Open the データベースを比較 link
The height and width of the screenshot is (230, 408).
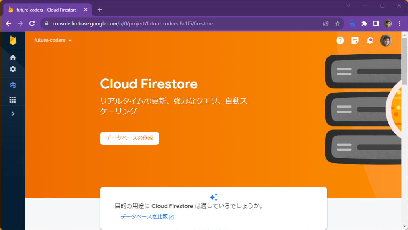147,217
